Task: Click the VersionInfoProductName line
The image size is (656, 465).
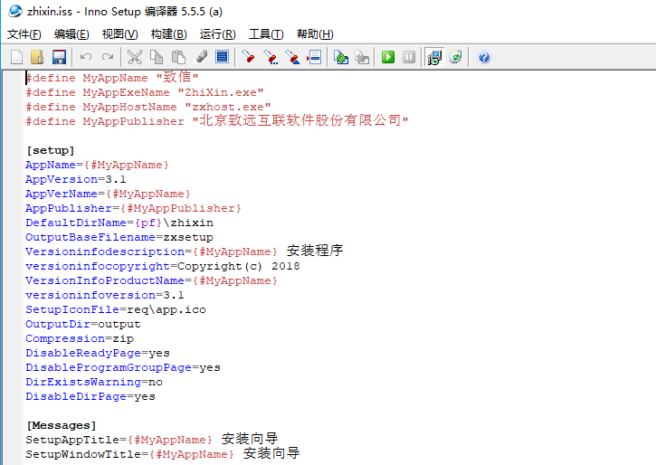Action: (151, 280)
